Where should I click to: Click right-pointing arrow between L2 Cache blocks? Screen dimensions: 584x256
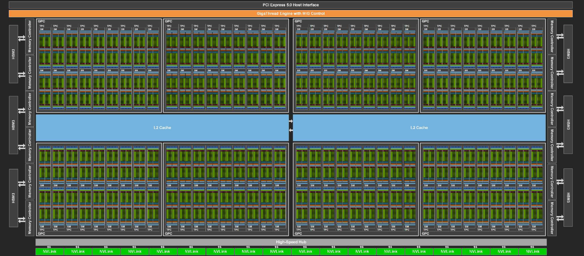[291, 121]
